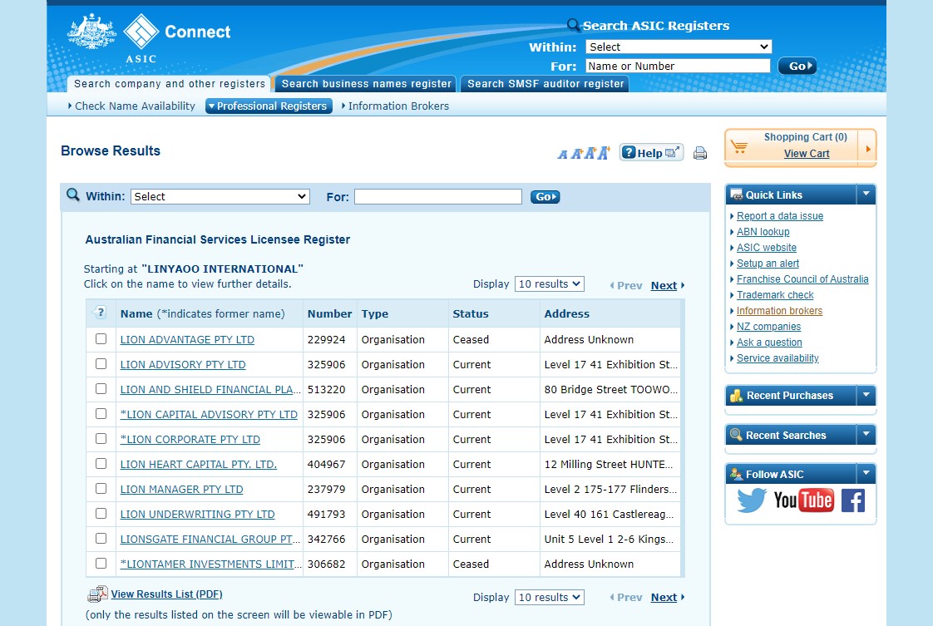Select LION HEART CAPITAL checkbox
Image resolution: width=933 pixels, height=626 pixels.
101,464
